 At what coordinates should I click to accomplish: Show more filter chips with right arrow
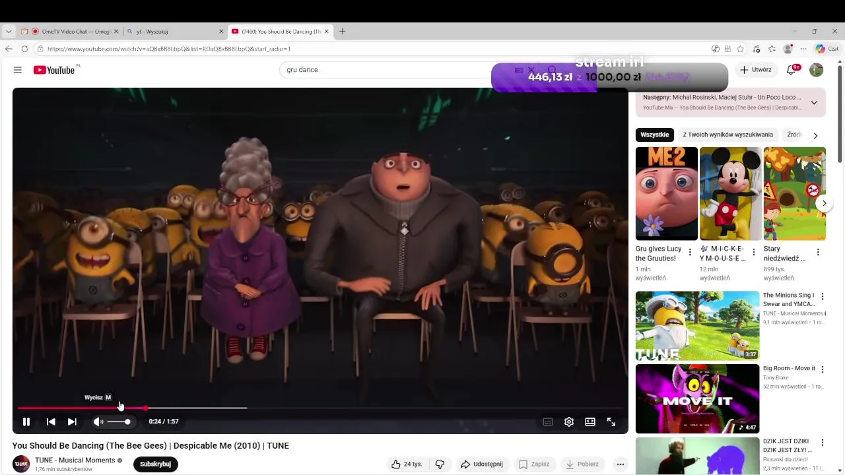[x=815, y=135]
